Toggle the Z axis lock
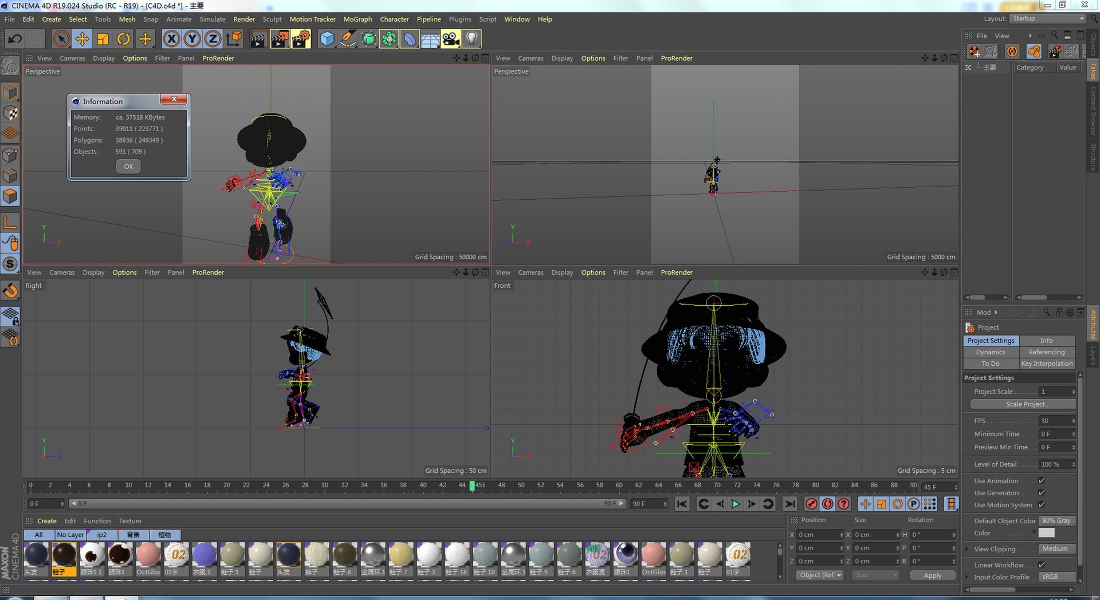Screen dimensions: 1100x600 tap(213, 39)
